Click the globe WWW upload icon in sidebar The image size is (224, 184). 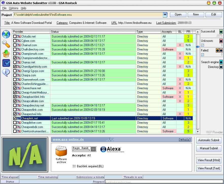click(6, 34)
